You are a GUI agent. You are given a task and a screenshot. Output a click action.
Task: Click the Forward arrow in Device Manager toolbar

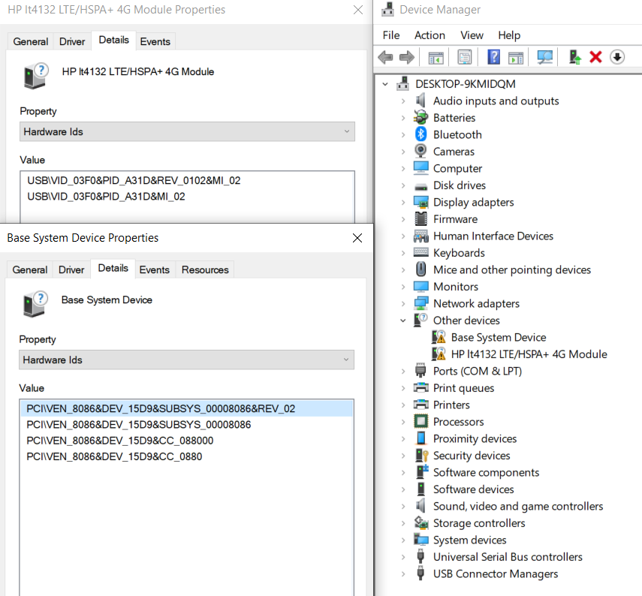point(406,57)
